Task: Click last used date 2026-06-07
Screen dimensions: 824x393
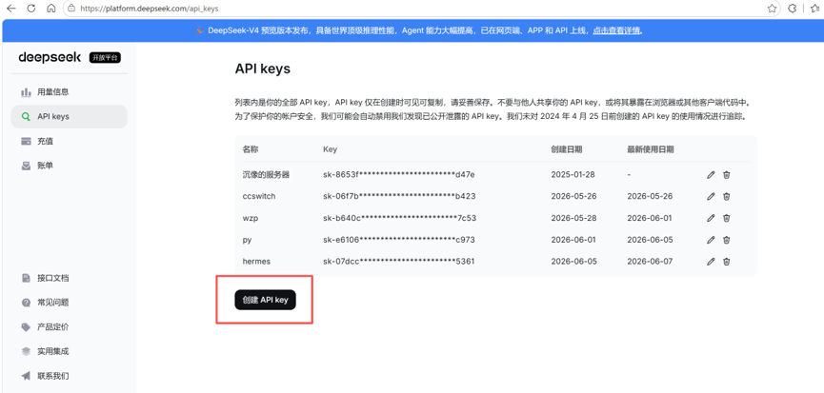Action: [650, 262]
